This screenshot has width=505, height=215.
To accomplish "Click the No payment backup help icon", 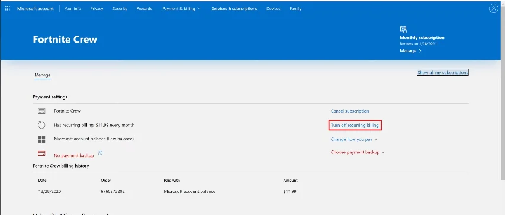I will 100,153.
